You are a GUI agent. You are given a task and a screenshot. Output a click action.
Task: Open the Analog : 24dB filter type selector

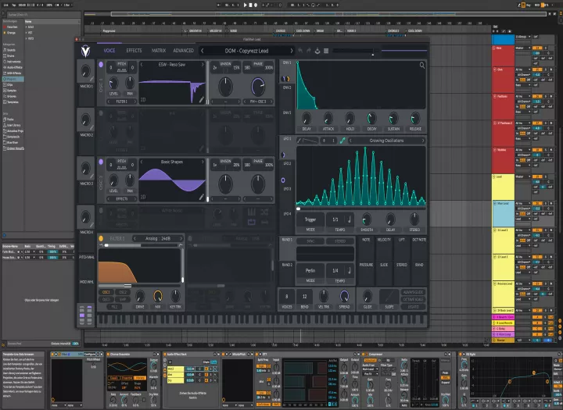158,238
